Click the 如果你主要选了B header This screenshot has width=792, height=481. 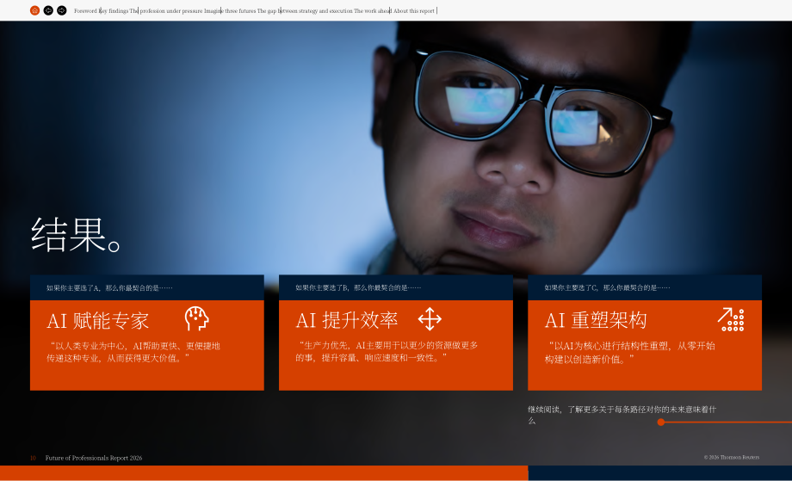click(358, 287)
